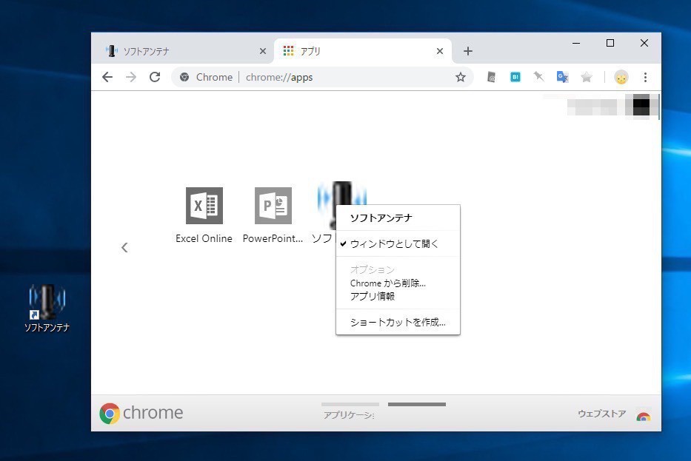Open アプリ情報 from context menu
The width and height of the screenshot is (691, 461).
pyautogui.click(x=398, y=296)
